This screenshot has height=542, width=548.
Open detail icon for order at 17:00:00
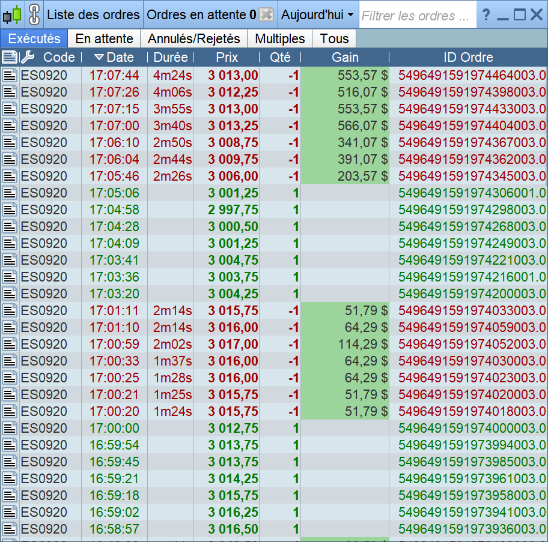[10, 428]
